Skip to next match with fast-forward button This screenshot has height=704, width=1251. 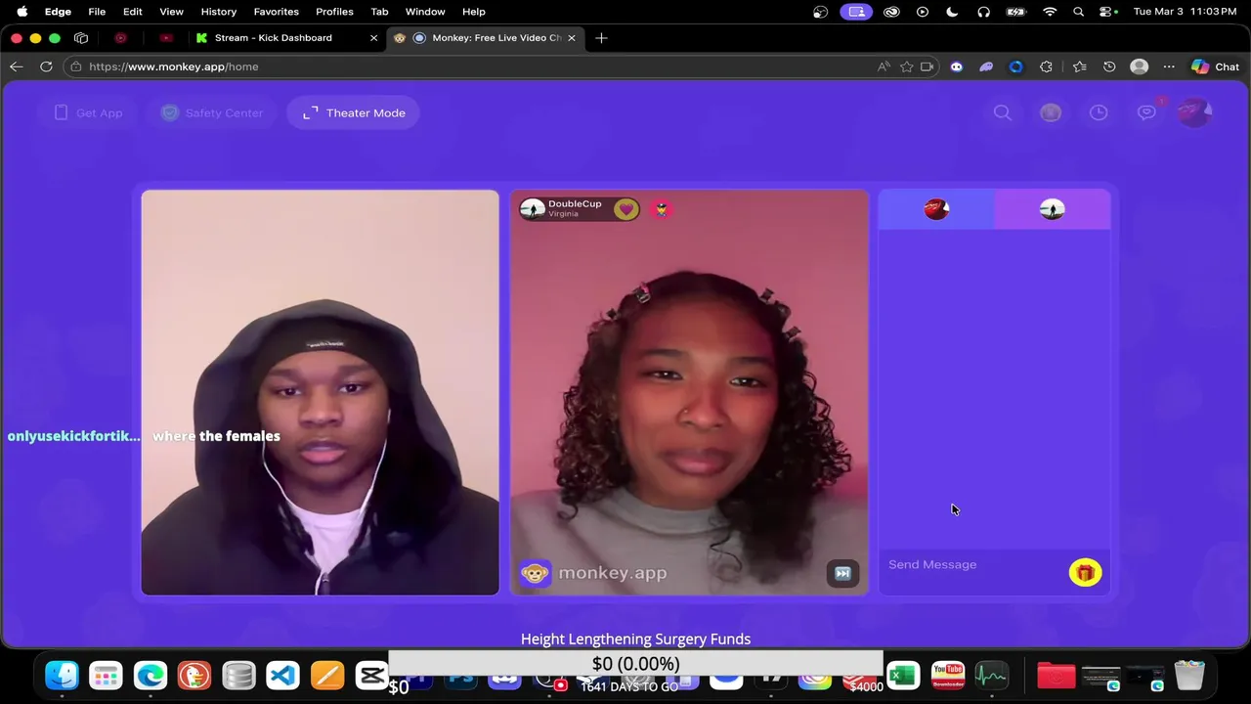[842, 574]
